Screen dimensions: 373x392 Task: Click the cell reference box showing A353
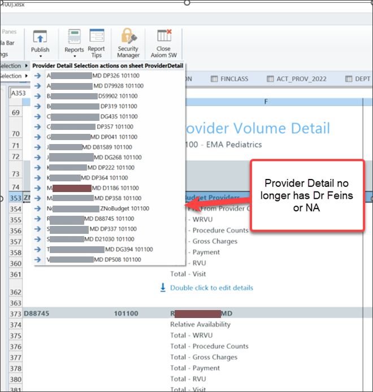click(x=20, y=93)
